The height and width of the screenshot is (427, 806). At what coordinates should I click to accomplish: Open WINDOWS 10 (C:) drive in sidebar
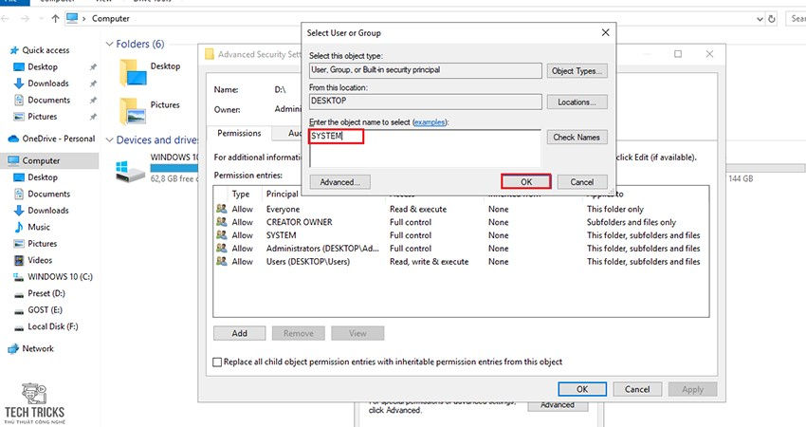[x=60, y=276]
